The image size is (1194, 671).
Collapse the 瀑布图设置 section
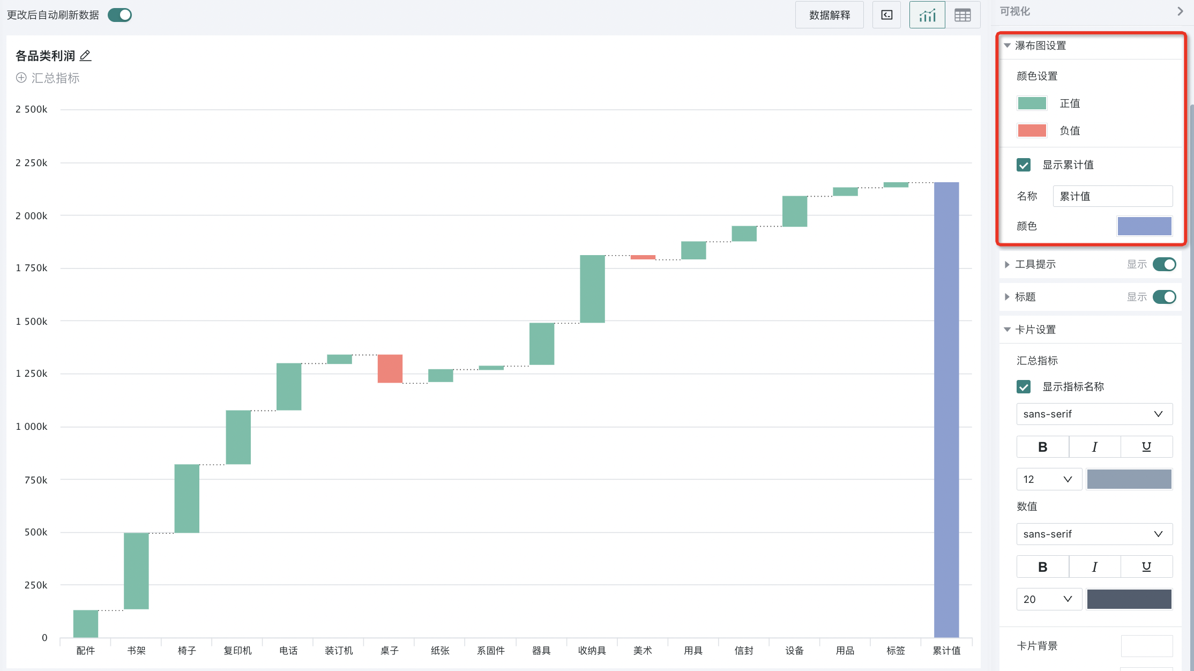1007,46
